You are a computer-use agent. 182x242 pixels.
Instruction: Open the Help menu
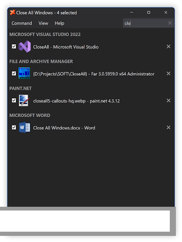pyautogui.click(x=60, y=23)
